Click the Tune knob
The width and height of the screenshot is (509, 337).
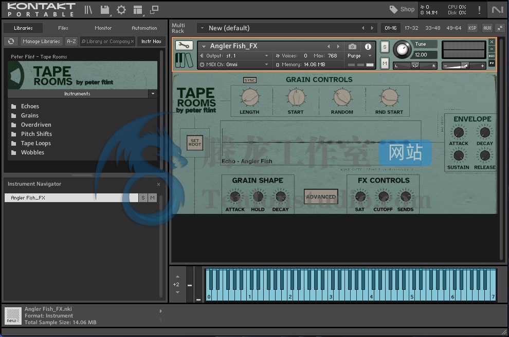tap(402, 49)
